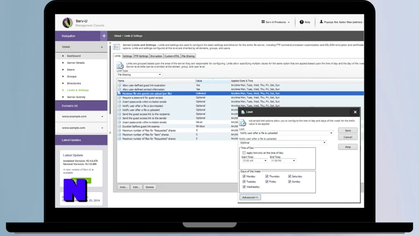
Task: Click row icon for Allow user-defined contact information
Action: [119, 89]
